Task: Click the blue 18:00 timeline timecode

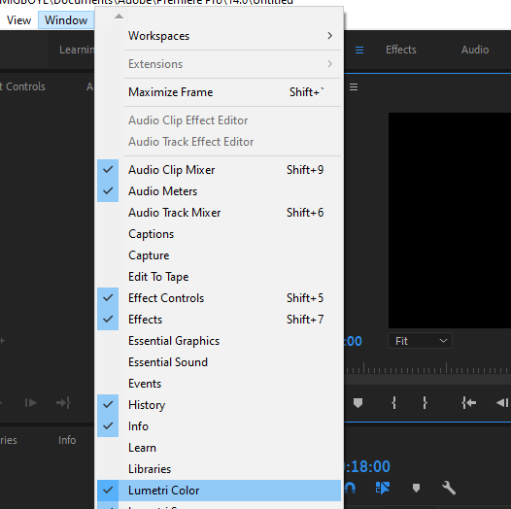Action: tap(367, 466)
